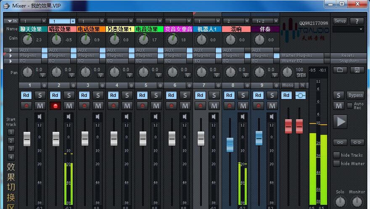Click the Setup button
Screen dimensions: 370x209
click(x=340, y=21)
